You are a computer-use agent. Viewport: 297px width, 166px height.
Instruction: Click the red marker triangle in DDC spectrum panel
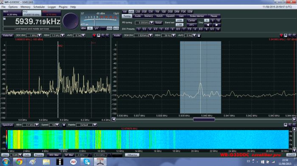click(94, 35)
